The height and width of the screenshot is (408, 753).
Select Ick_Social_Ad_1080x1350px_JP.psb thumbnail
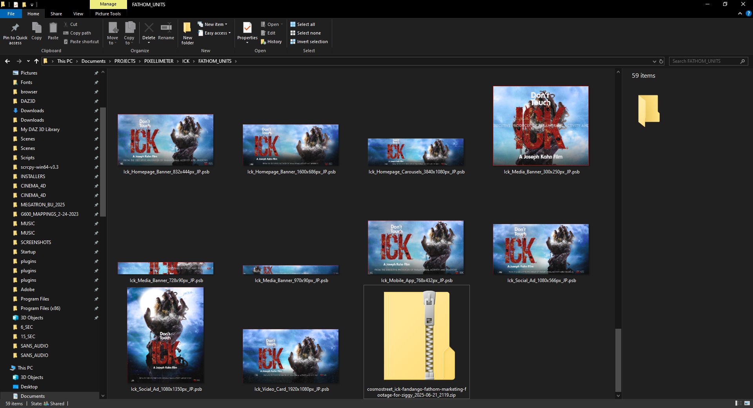tap(166, 335)
